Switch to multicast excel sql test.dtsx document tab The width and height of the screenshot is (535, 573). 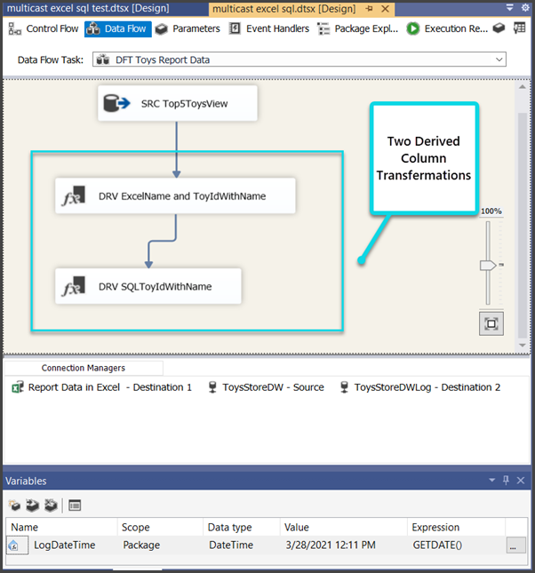(88, 8)
